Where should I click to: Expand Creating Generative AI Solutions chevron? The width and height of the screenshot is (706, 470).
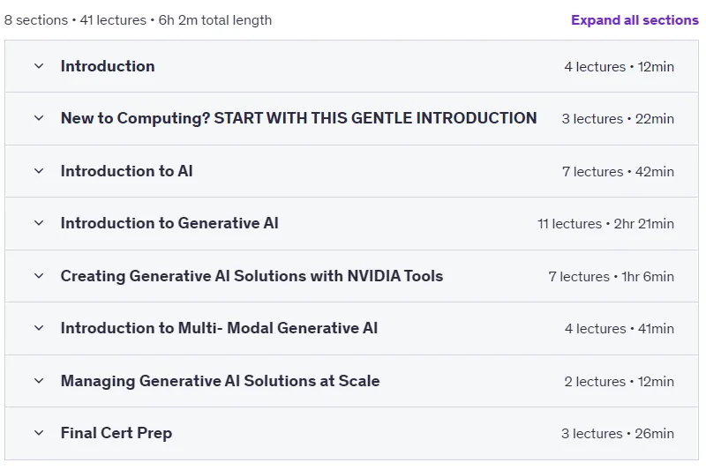click(39, 276)
